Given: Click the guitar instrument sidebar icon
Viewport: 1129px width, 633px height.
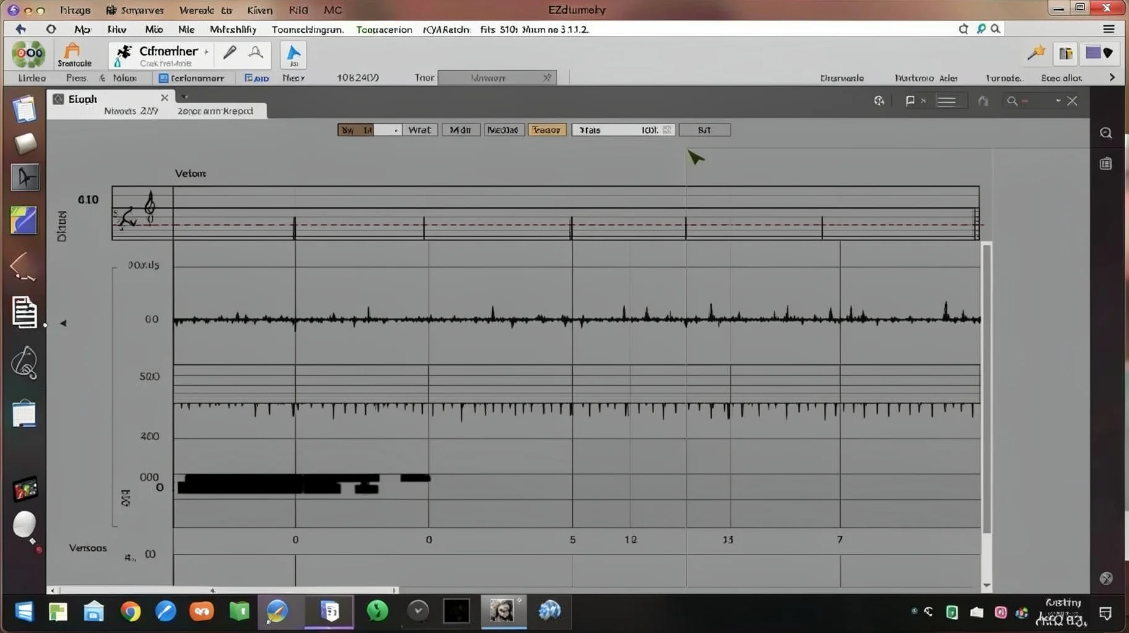Looking at the screenshot, I should (x=25, y=362).
